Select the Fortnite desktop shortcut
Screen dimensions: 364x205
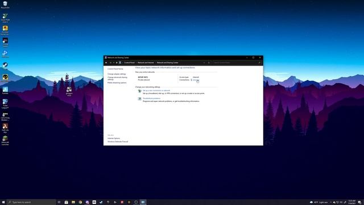5,91
